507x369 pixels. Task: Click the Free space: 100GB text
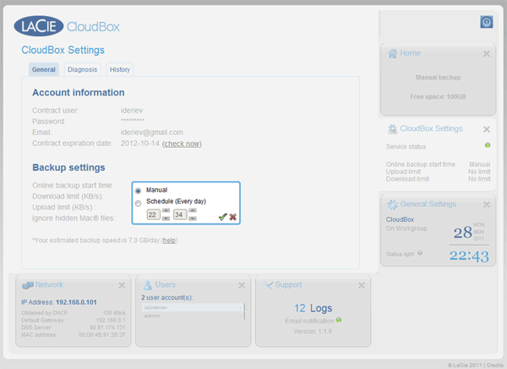[438, 96]
